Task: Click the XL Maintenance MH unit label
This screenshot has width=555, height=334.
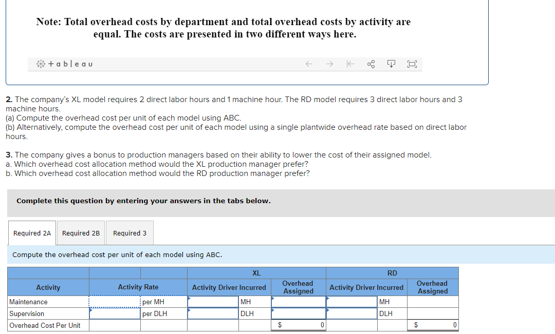Action: point(246,302)
